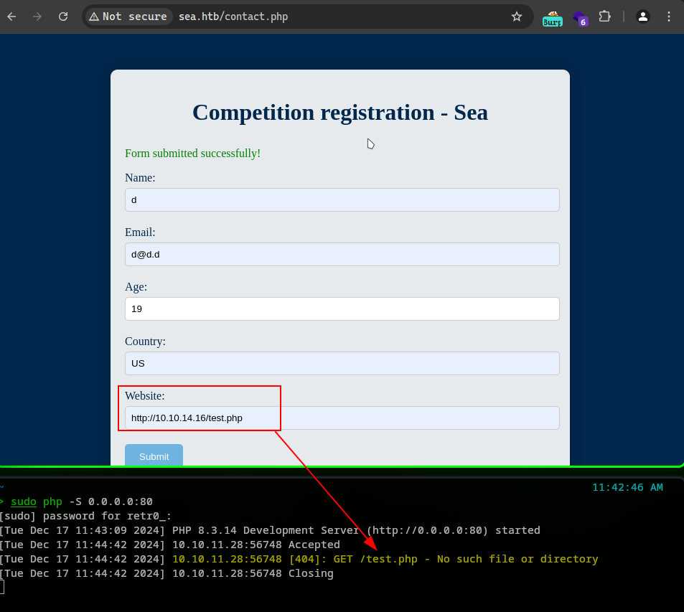Click the terminal cursor block at the prompt
This screenshot has height=612, width=684.
click(x=1, y=587)
